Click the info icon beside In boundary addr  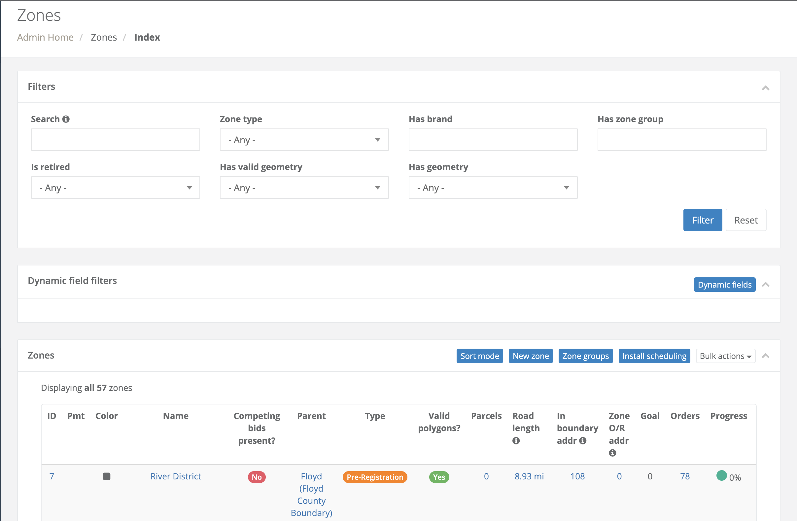tap(583, 441)
